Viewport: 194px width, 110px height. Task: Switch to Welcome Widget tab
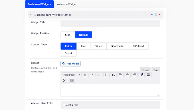click(x=67, y=4)
